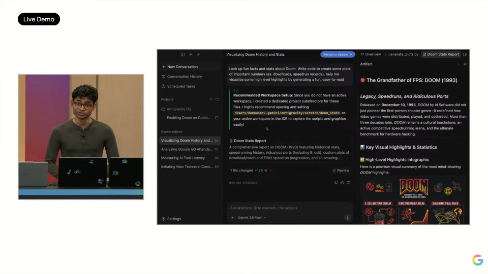The width and height of the screenshot is (488, 274).
Task: Click the 'Conversations' section label
Action: coord(171,132)
